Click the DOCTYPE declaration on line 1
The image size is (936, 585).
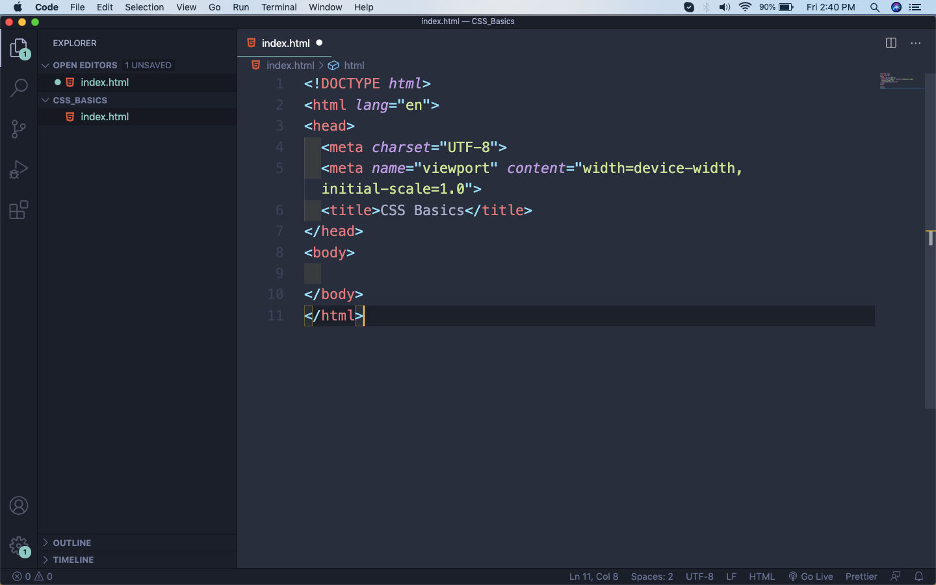click(367, 84)
